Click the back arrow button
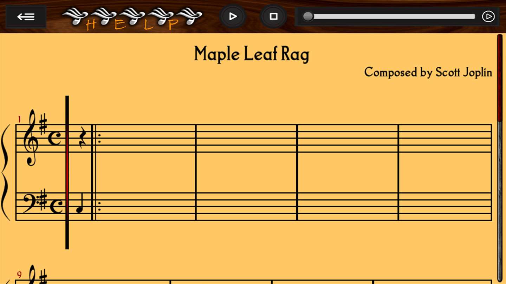Viewport: 506px width, 284px height. pos(26,16)
